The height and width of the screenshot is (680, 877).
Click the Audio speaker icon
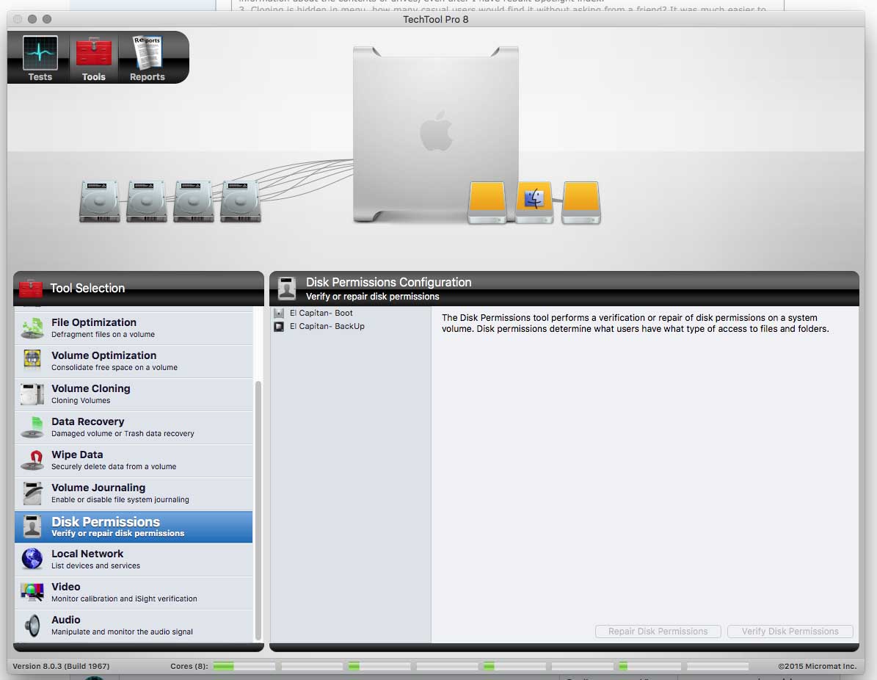click(32, 625)
